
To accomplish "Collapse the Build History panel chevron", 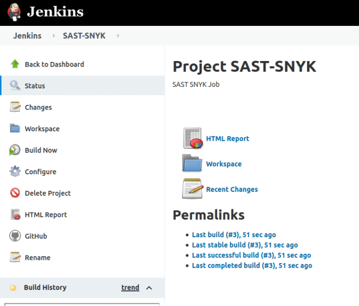I will (149, 288).
